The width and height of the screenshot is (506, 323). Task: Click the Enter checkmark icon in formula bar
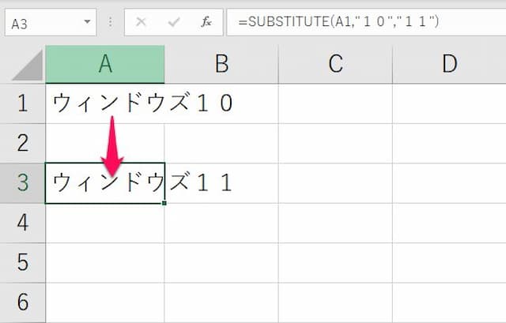(x=173, y=22)
